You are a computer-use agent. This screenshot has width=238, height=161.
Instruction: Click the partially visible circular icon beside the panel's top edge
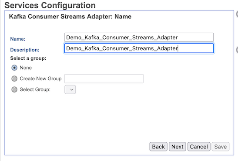237,14
